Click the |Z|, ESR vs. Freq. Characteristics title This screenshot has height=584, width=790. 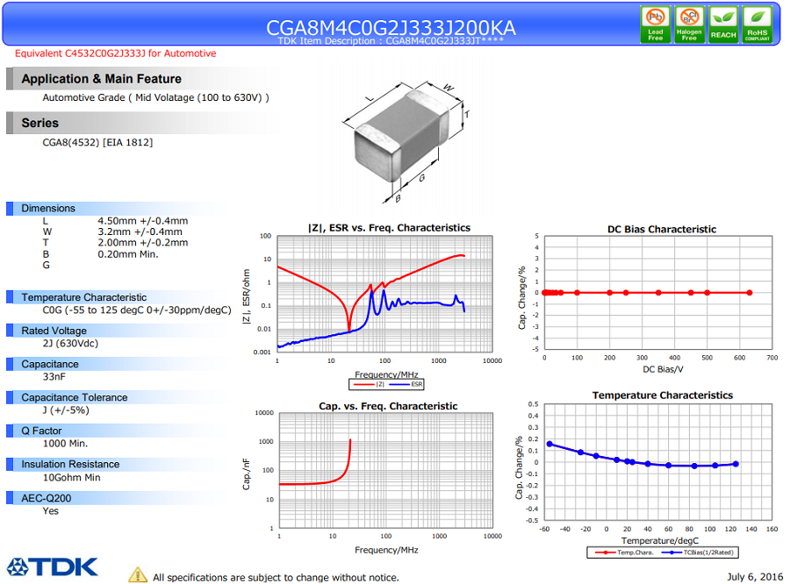tap(389, 228)
